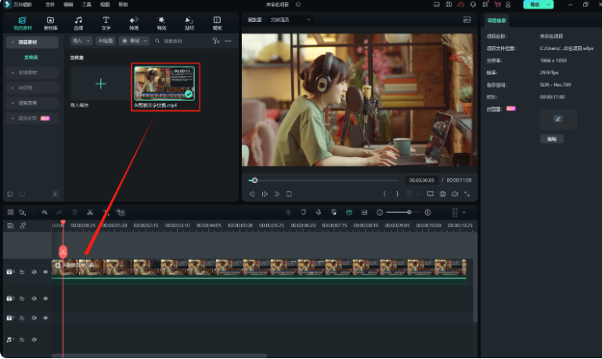Click the scissors split tool in timeline toolbar
The width and height of the screenshot is (602, 359).
coord(90,212)
